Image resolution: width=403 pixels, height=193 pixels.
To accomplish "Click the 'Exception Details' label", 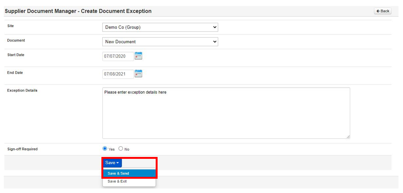I will 22,90.
